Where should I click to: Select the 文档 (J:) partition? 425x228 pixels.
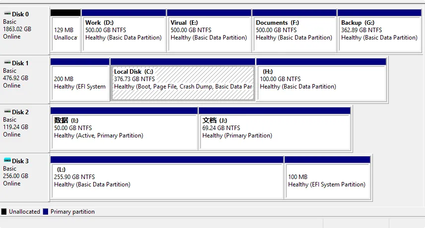pyautogui.click(x=275, y=129)
